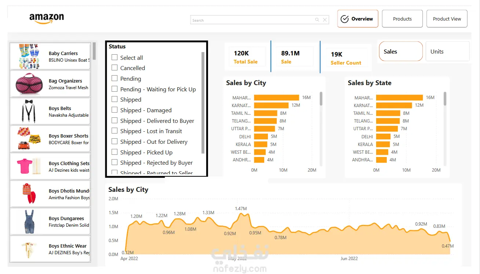
Task: Click the Status list scrollbar
Action: coord(203,103)
